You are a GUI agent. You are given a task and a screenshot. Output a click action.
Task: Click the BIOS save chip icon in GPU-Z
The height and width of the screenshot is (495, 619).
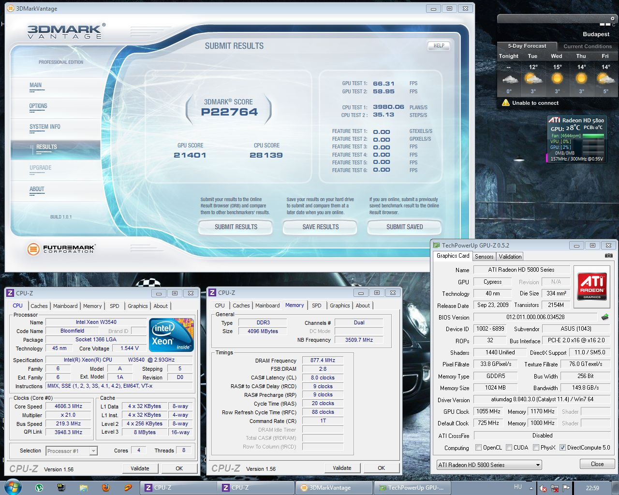click(x=604, y=317)
